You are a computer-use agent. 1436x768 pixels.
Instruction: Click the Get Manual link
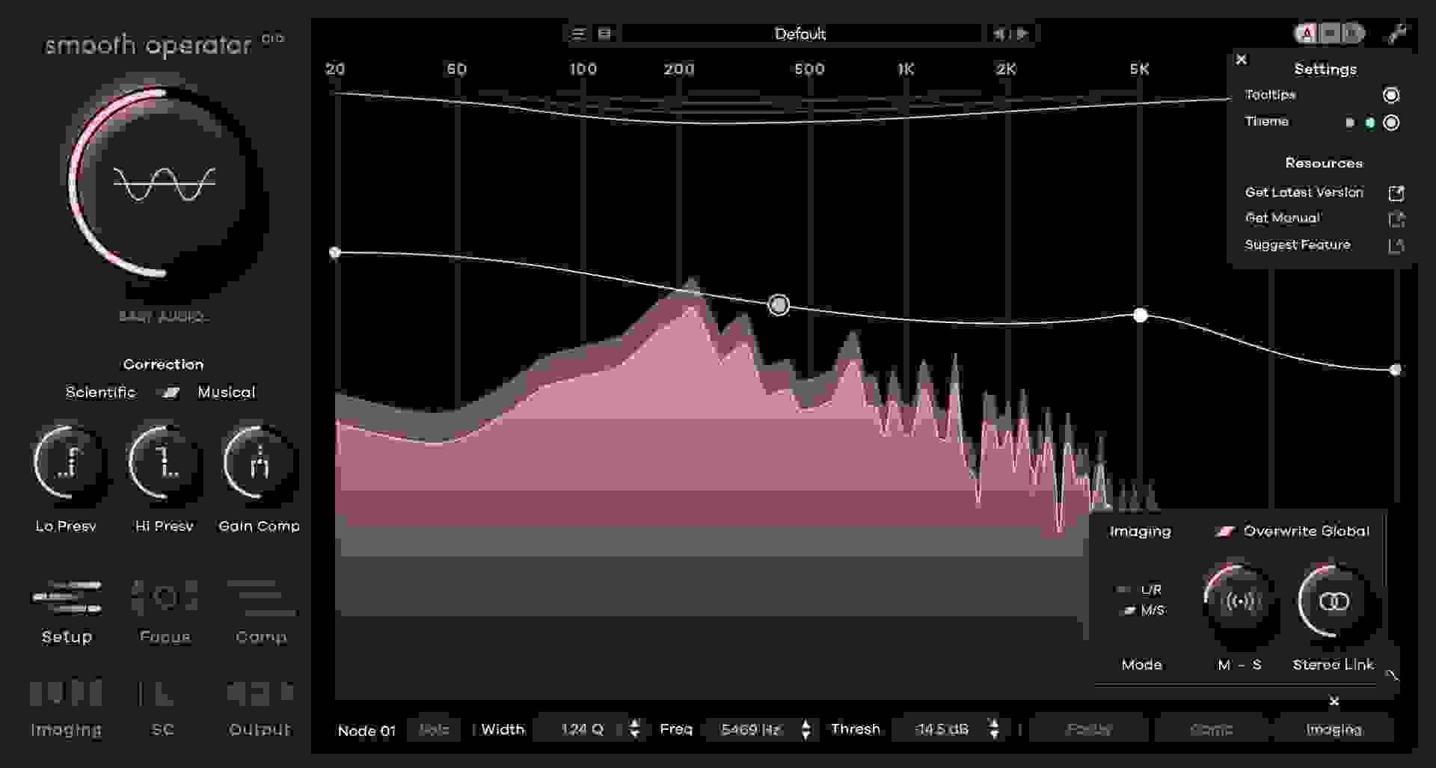1281,218
